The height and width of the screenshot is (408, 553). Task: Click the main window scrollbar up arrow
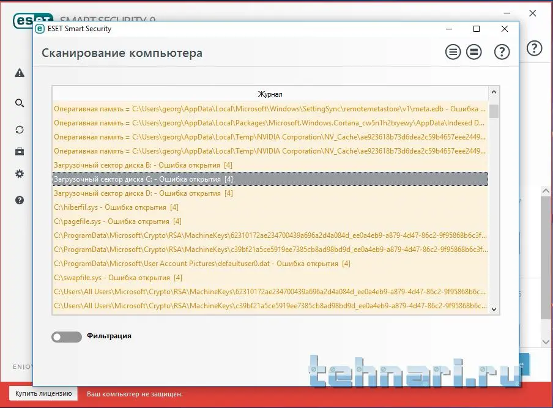tap(546, 191)
